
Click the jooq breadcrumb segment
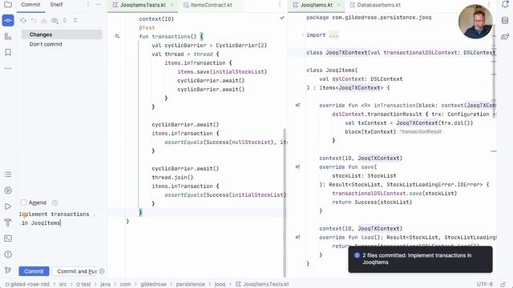pyautogui.click(x=220, y=284)
